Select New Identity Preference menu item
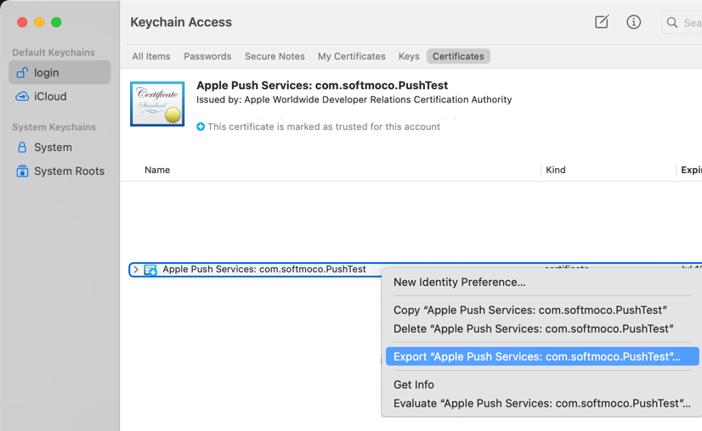This screenshot has width=702, height=431. [460, 283]
